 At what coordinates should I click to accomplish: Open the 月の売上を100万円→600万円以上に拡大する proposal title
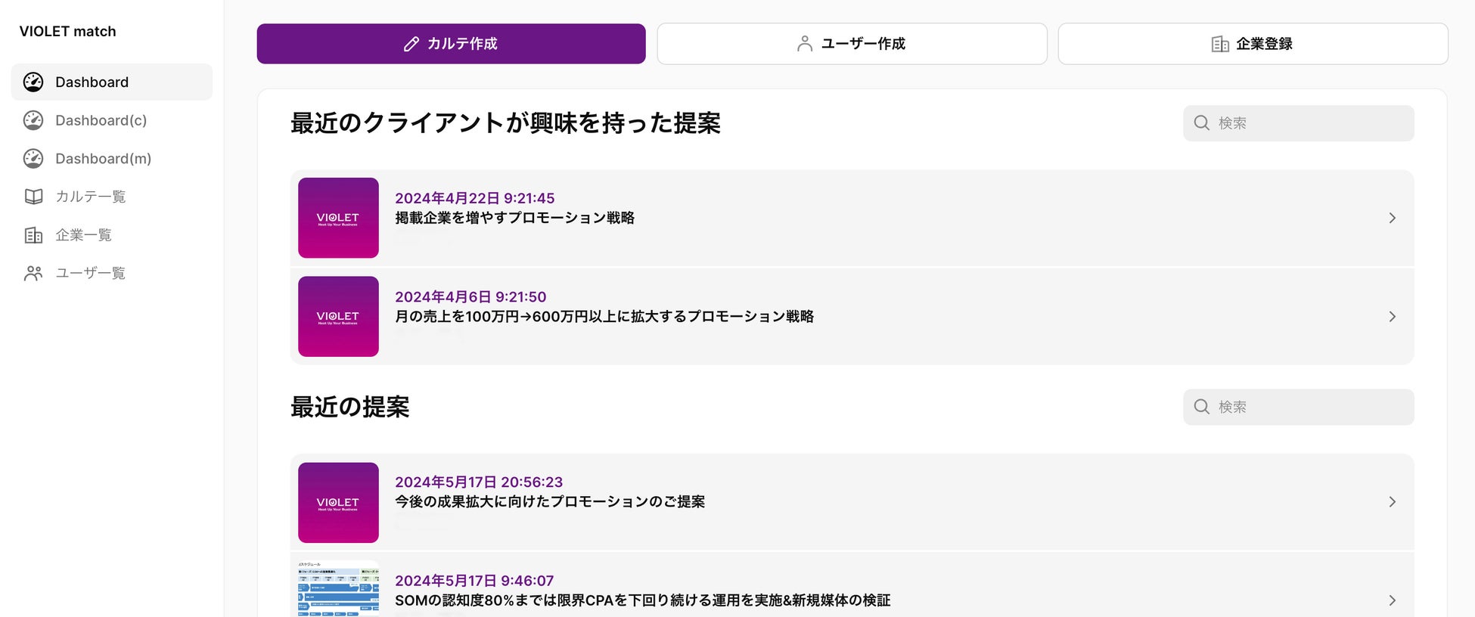604,316
